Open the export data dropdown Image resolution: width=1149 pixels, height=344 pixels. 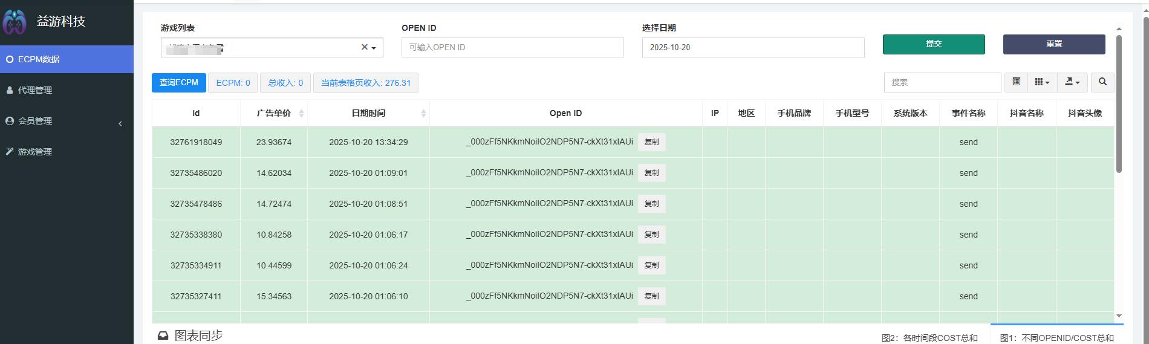tap(1072, 82)
